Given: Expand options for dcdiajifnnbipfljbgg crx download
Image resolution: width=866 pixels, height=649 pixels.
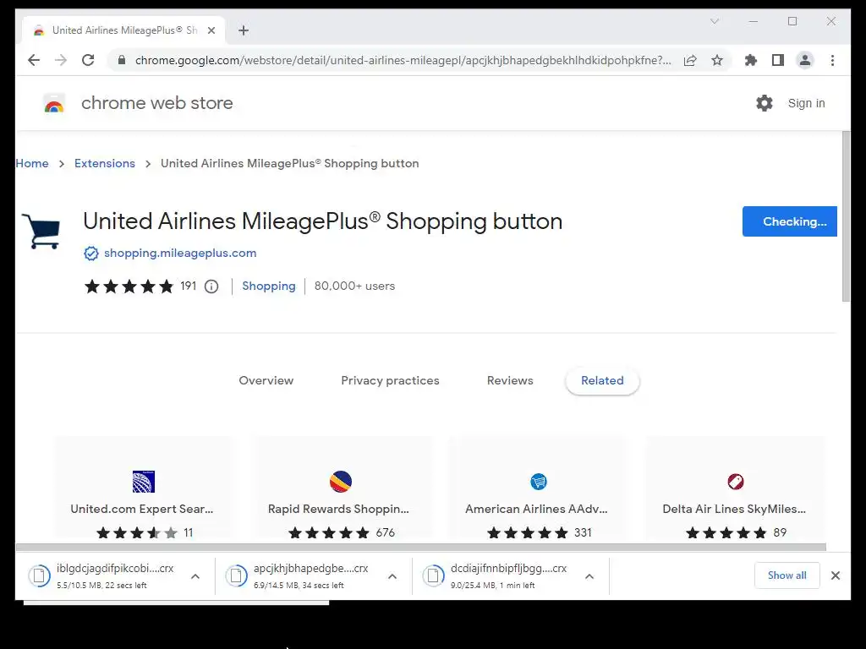Looking at the screenshot, I should pos(589,576).
